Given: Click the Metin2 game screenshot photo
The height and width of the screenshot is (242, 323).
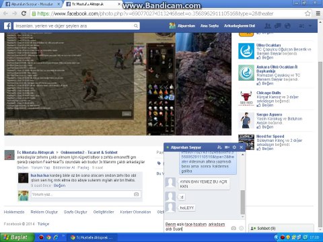Looking at the screenshot, I should [118, 84].
